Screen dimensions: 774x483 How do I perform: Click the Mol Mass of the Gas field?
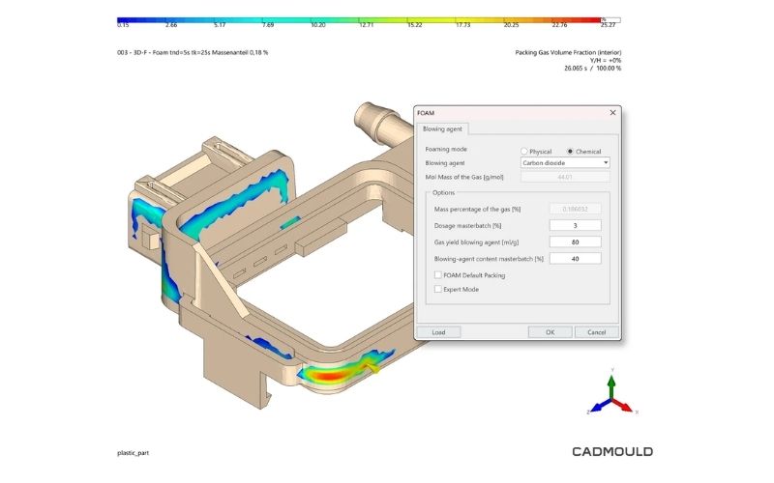click(x=565, y=177)
